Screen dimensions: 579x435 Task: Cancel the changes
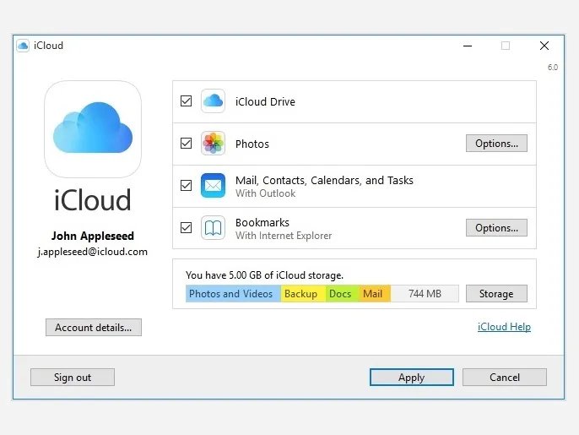(x=505, y=377)
